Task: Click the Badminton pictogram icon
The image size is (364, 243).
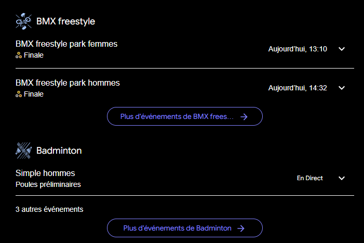Action: point(24,151)
